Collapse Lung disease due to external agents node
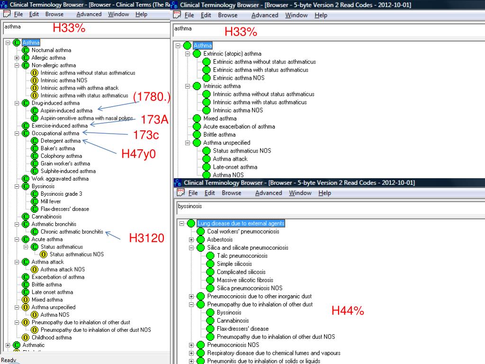The image size is (485, 364). (x=181, y=223)
